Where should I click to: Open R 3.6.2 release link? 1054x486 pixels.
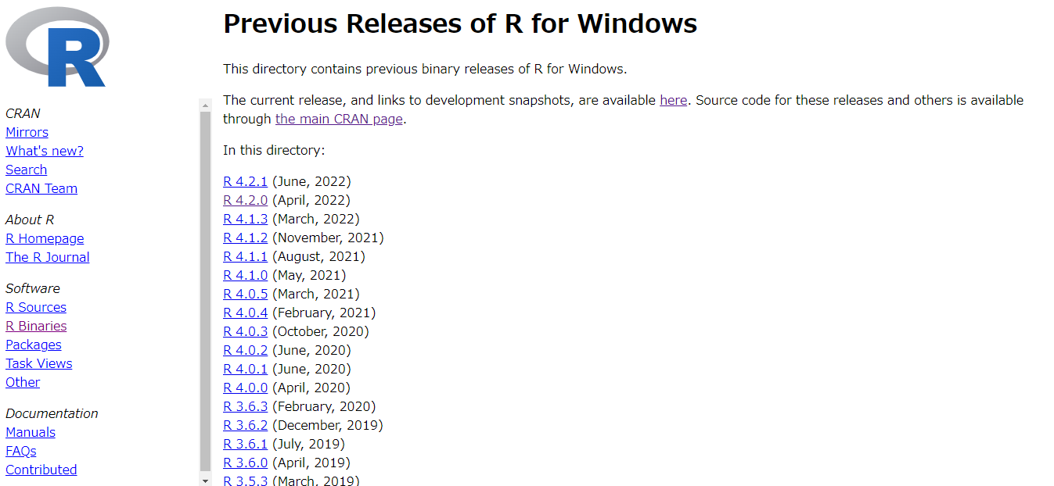pyautogui.click(x=245, y=425)
